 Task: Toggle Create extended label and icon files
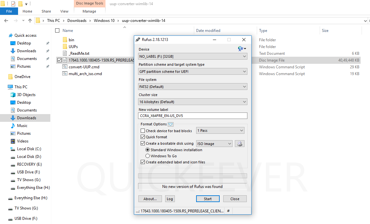(143, 162)
